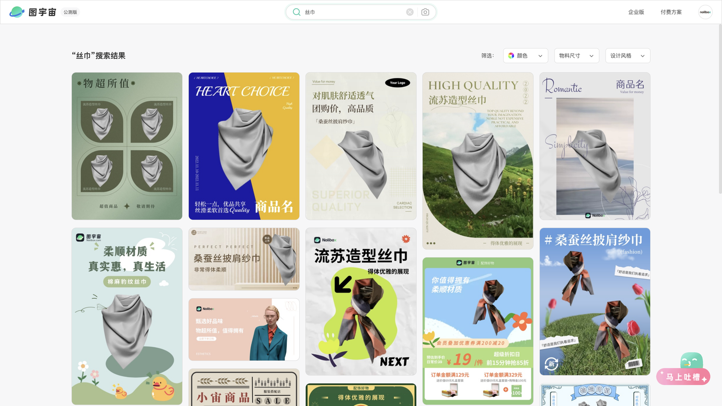722x406 pixels.
Task: Open the 甄选好品味 pink banner template
Action: [x=244, y=330]
